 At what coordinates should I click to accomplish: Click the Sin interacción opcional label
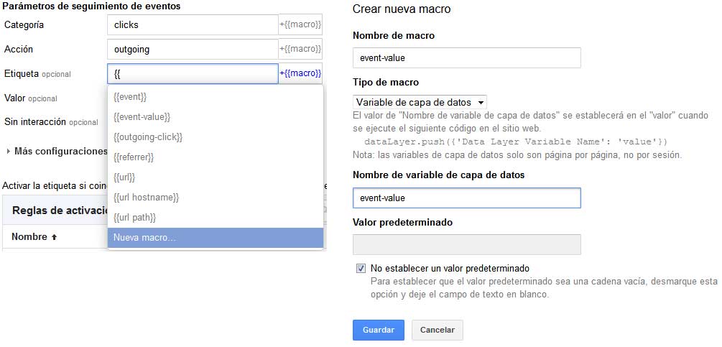point(51,122)
